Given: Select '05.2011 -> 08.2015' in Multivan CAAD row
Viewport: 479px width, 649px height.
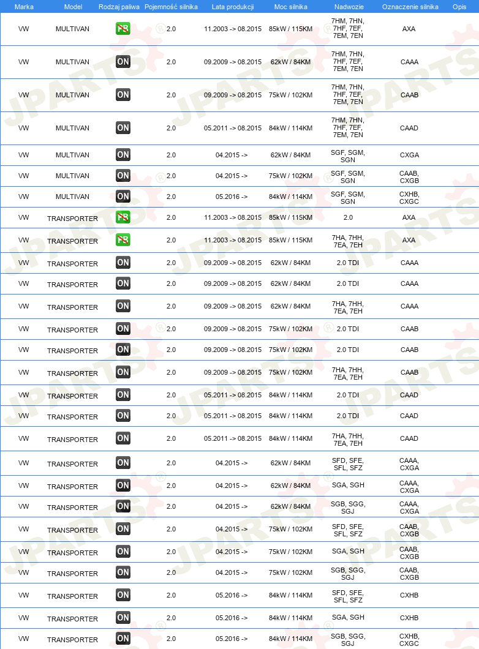Looking at the screenshot, I should (233, 129).
